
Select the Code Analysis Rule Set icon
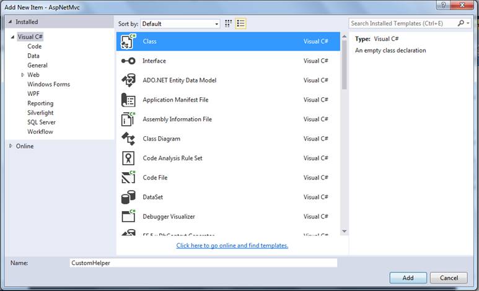click(128, 158)
